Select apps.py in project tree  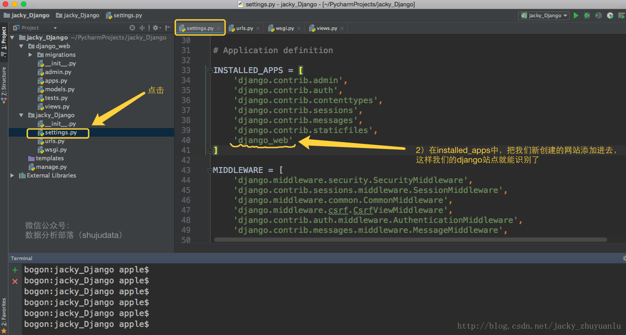pyautogui.click(x=52, y=81)
